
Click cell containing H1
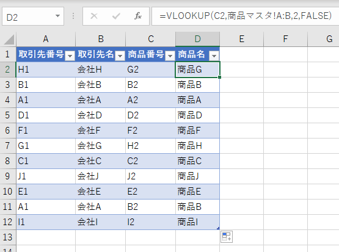pyautogui.click(x=46, y=70)
